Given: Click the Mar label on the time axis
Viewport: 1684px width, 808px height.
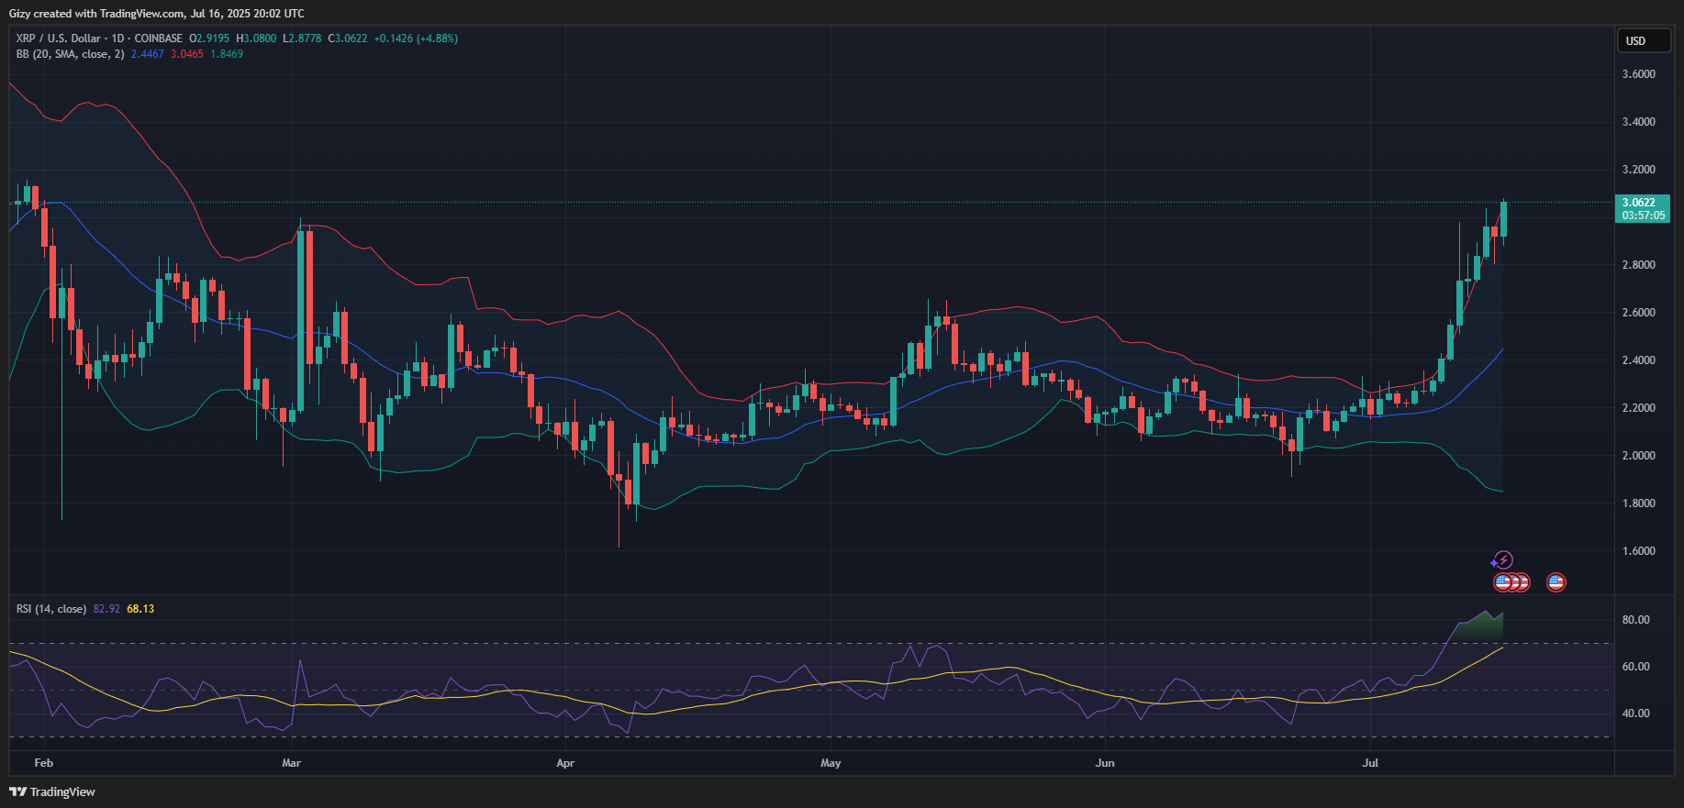Looking at the screenshot, I should [292, 763].
